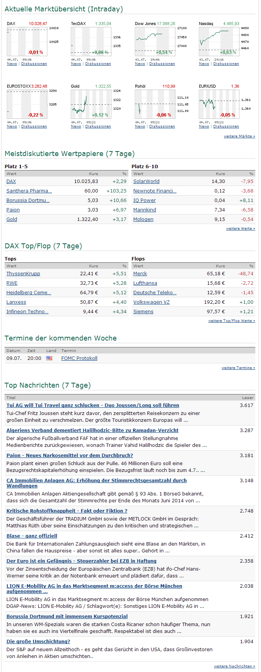Click News link under Nasdaq chart
The height and width of the screenshot is (672, 261).
(x=204, y=64)
